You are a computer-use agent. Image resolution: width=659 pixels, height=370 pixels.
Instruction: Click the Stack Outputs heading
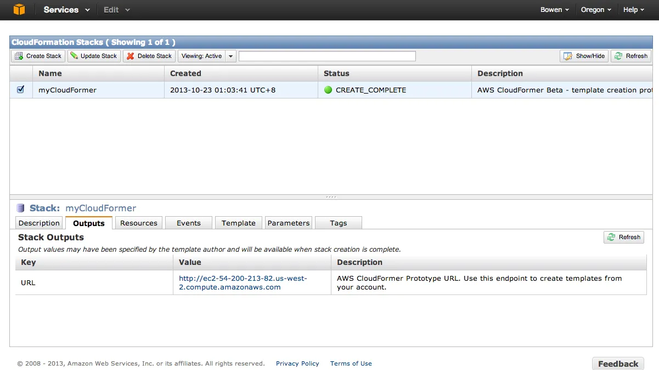pyautogui.click(x=51, y=237)
